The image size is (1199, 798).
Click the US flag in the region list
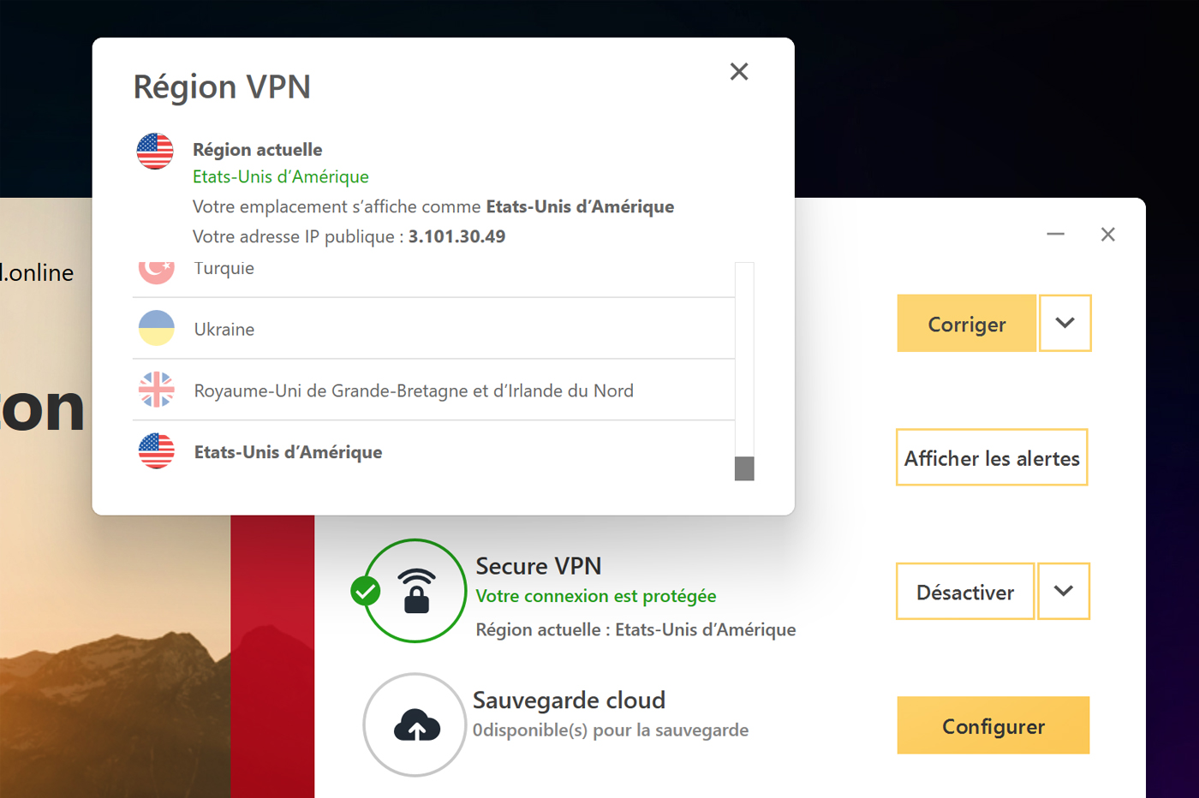click(x=157, y=451)
